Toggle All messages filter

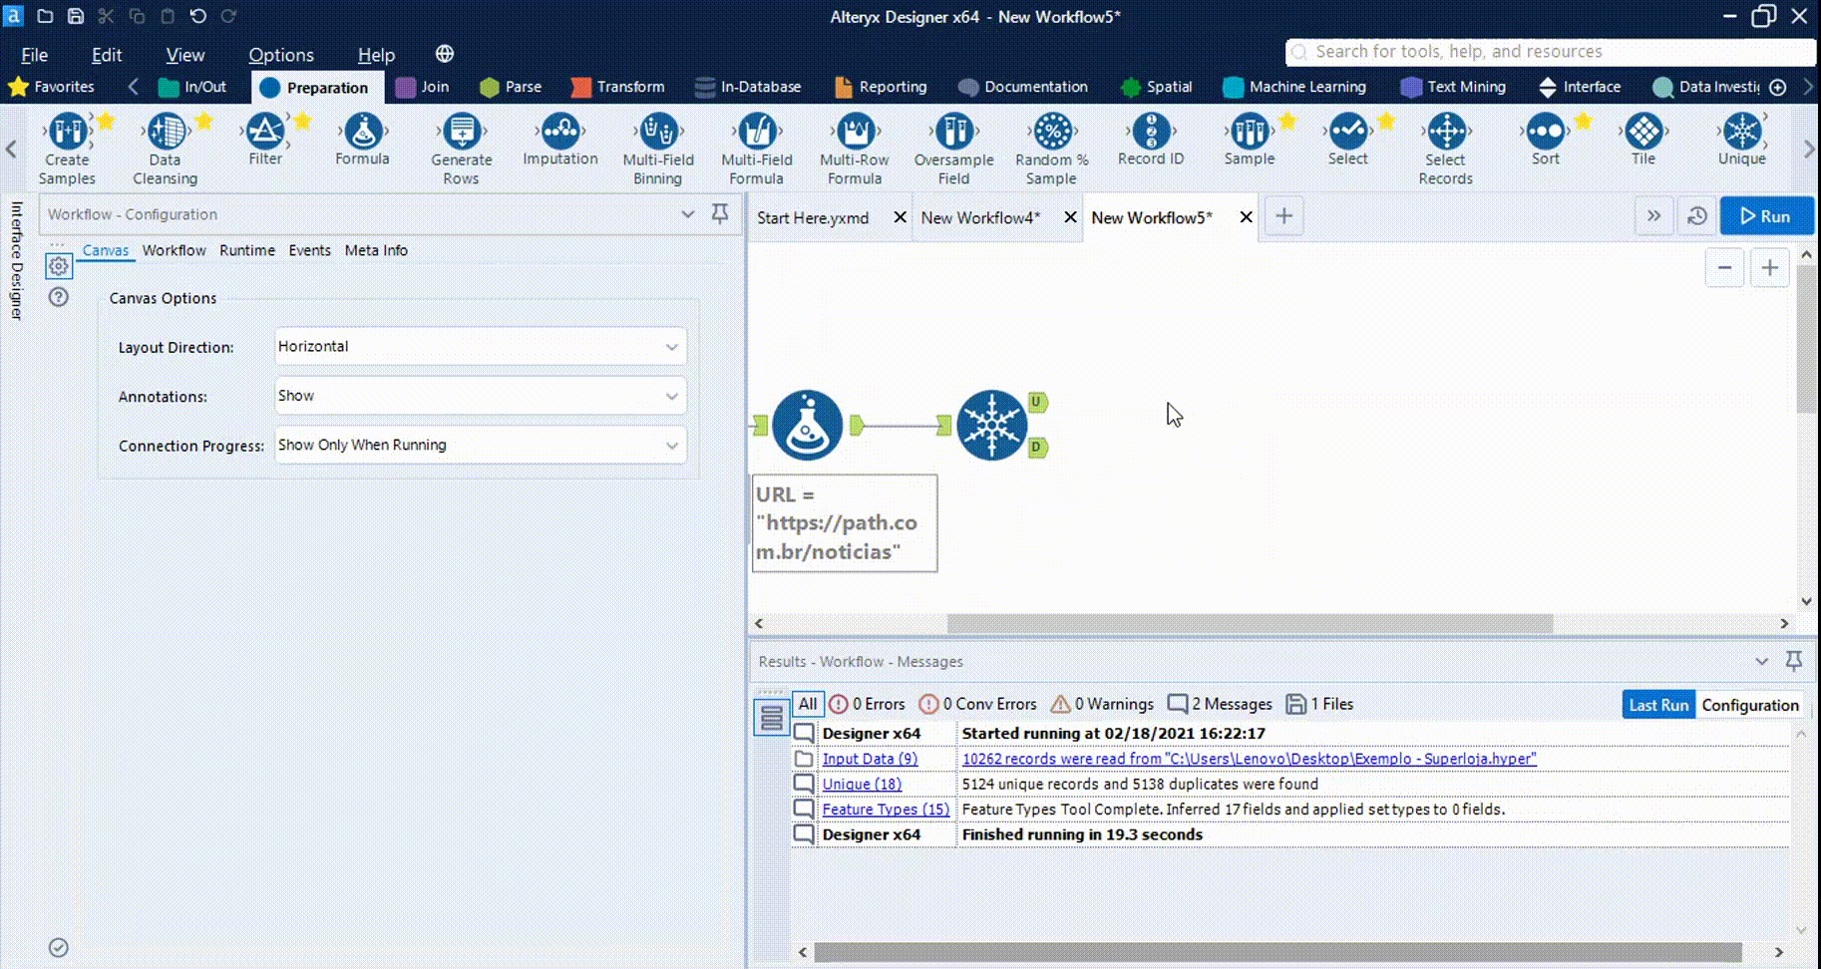click(807, 704)
